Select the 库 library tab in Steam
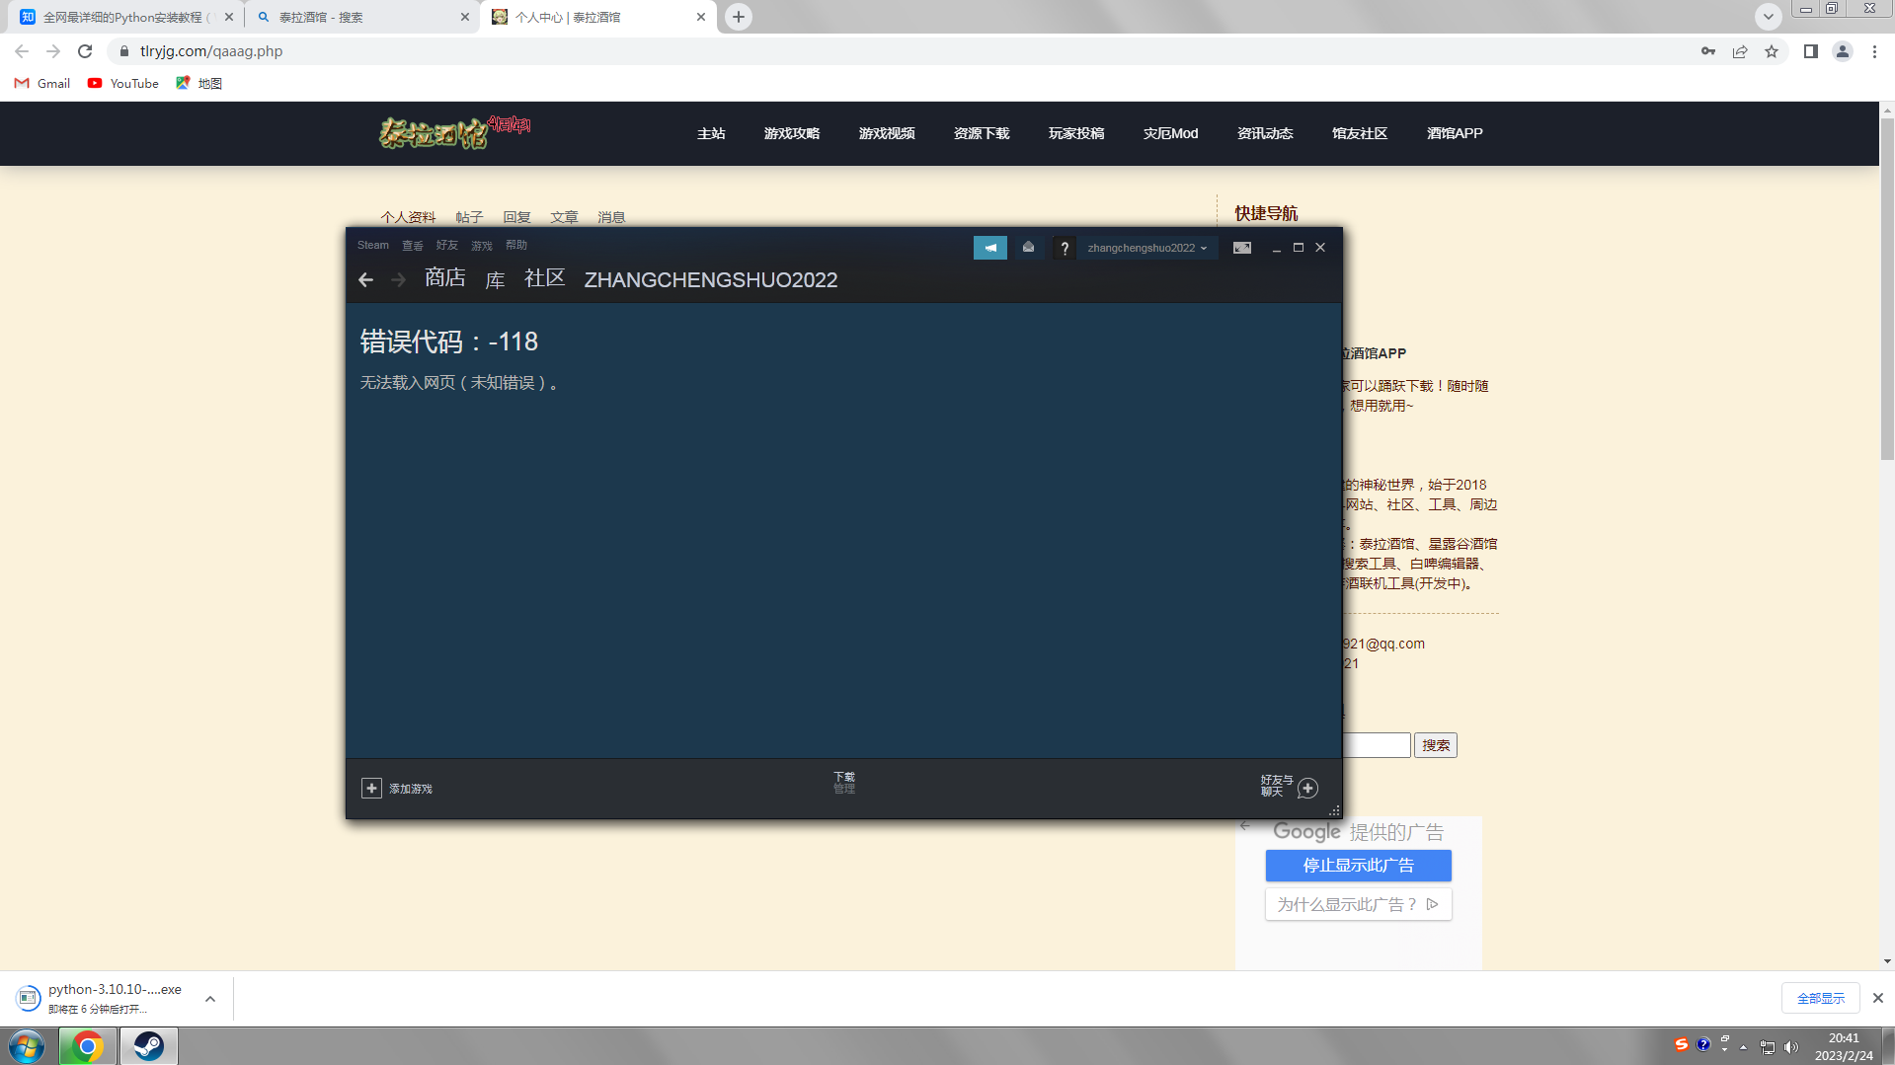Screen dimensions: 1895x1065 495,280
